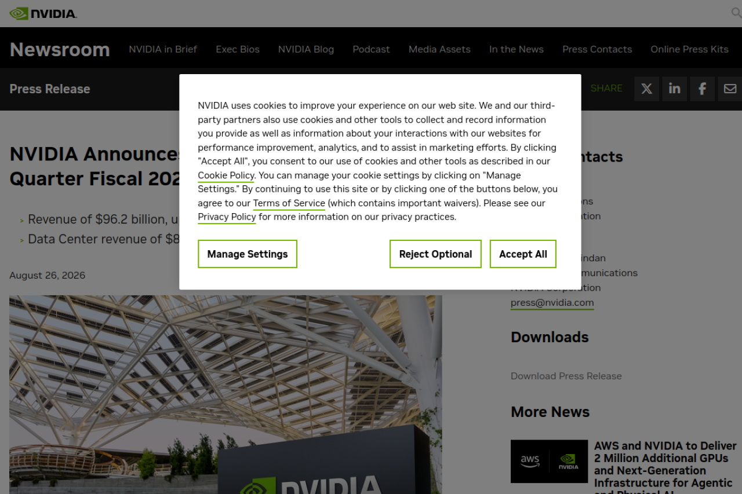The height and width of the screenshot is (494, 742).
Task: Click the press@nvidia.com email link
Action: click(x=552, y=303)
